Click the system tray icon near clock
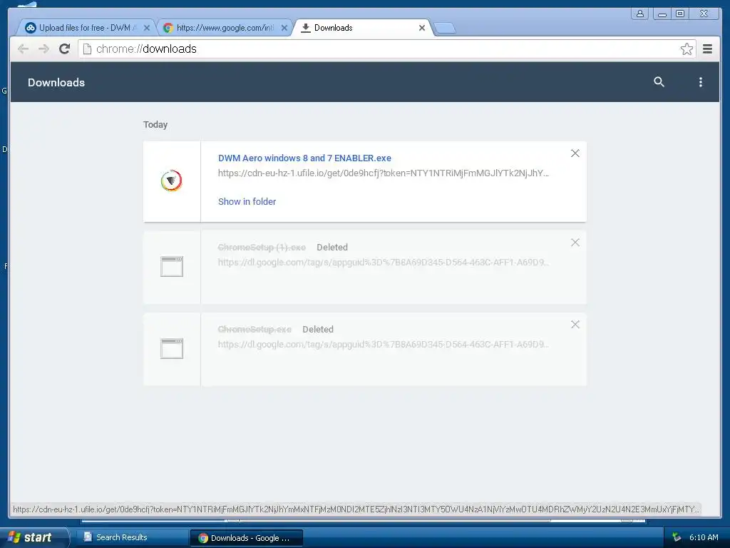Image resolution: width=730 pixels, height=548 pixels. coord(677,537)
